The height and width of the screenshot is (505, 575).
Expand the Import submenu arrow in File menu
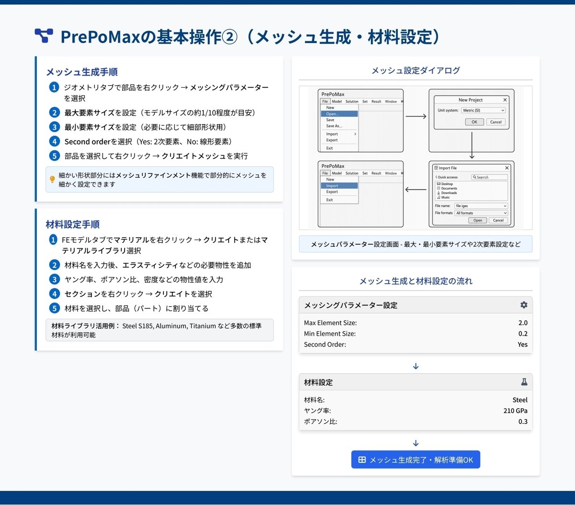coord(355,134)
